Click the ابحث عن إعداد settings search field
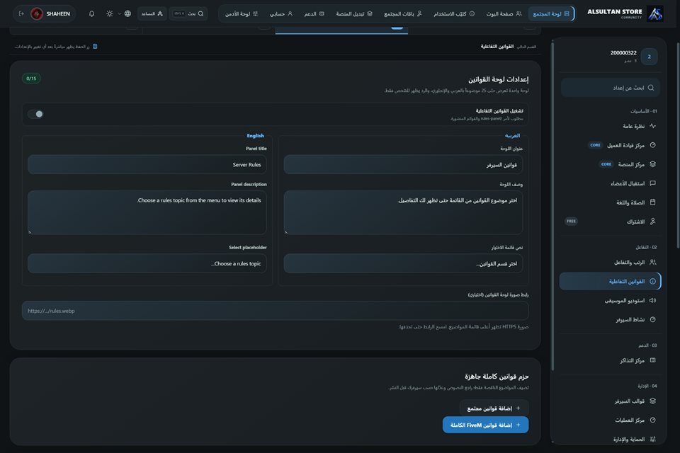680x453 pixels. (610, 88)
